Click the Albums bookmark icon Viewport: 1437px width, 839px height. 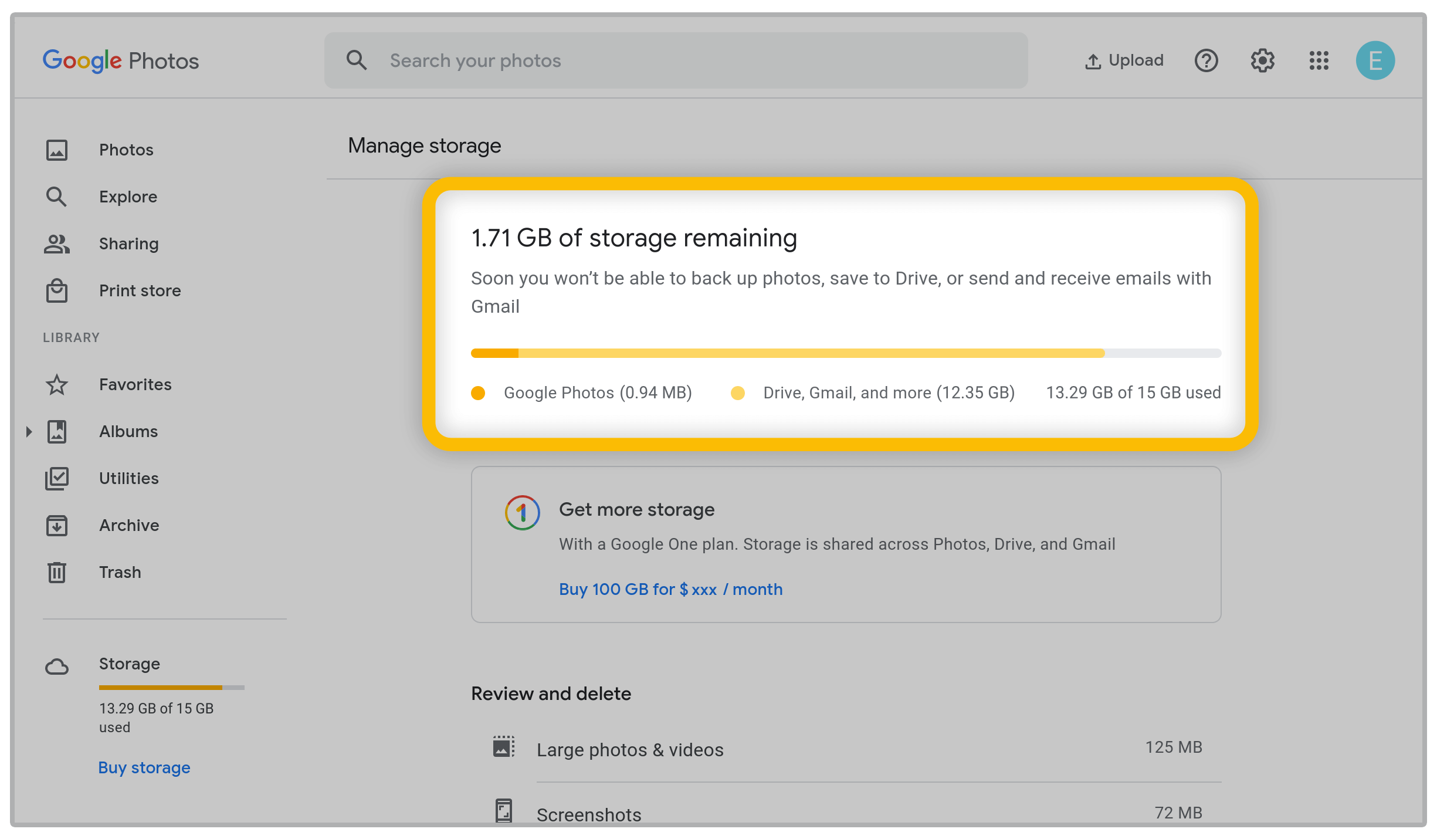57,432
